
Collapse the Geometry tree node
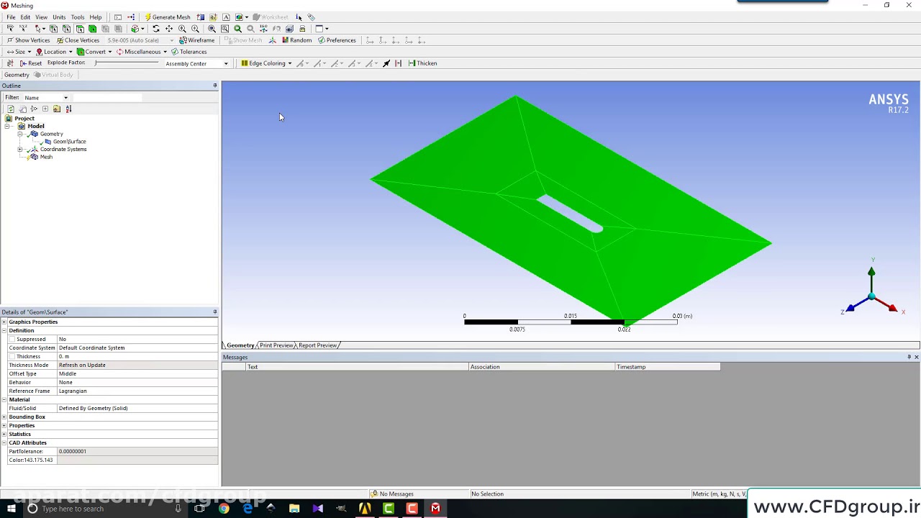pos(20,134)
